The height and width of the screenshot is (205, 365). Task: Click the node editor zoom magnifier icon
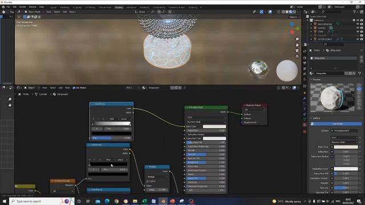pos(10,99)
